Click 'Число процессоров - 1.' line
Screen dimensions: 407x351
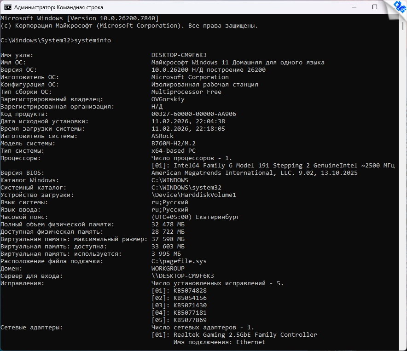[x=192, y=158]
